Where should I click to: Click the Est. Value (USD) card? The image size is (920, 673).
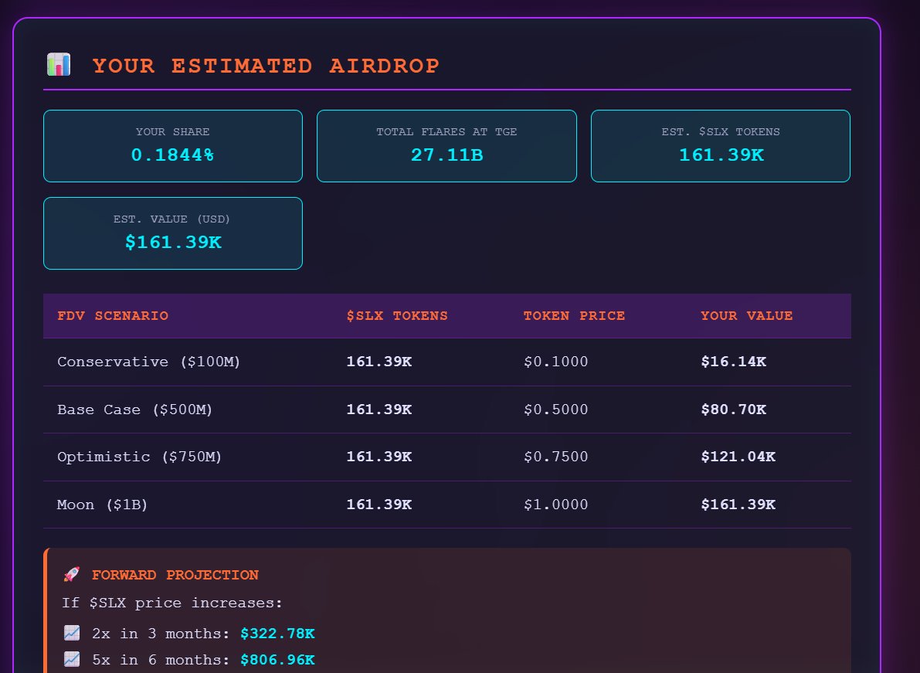[173, 233]
